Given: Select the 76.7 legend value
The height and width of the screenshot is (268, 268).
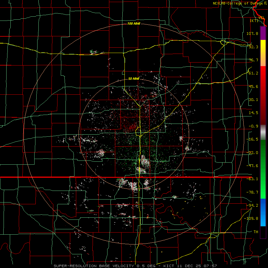Looking at the screenshot, I should pyautogui.click(x=253, y=60).
